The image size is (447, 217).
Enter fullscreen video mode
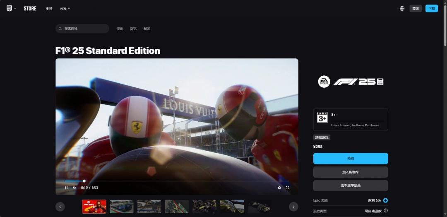287,188
